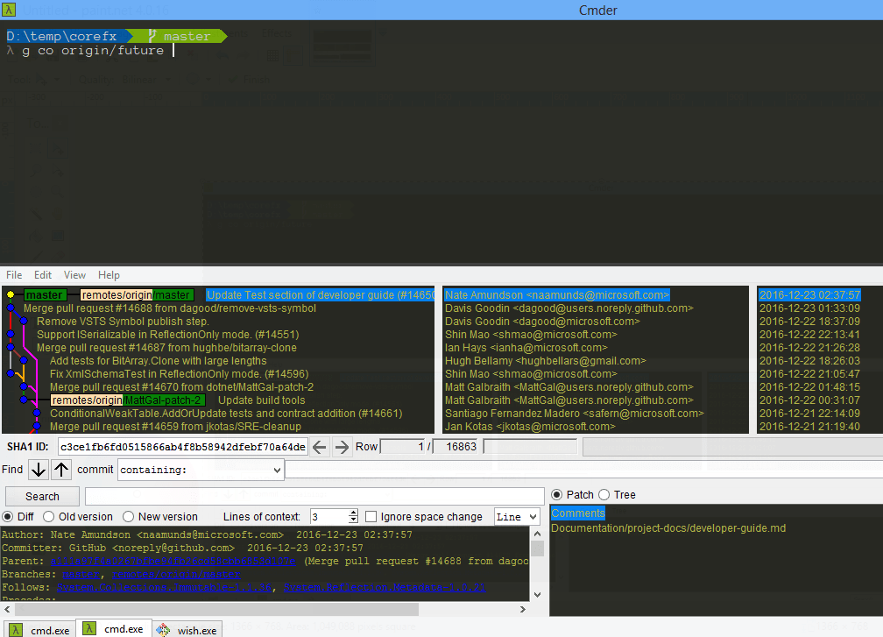Switch to the wish.exe tab
Image resolution: width=883 pixels, height=637 pixels.
pyautogui.click(x=187, y=630)
